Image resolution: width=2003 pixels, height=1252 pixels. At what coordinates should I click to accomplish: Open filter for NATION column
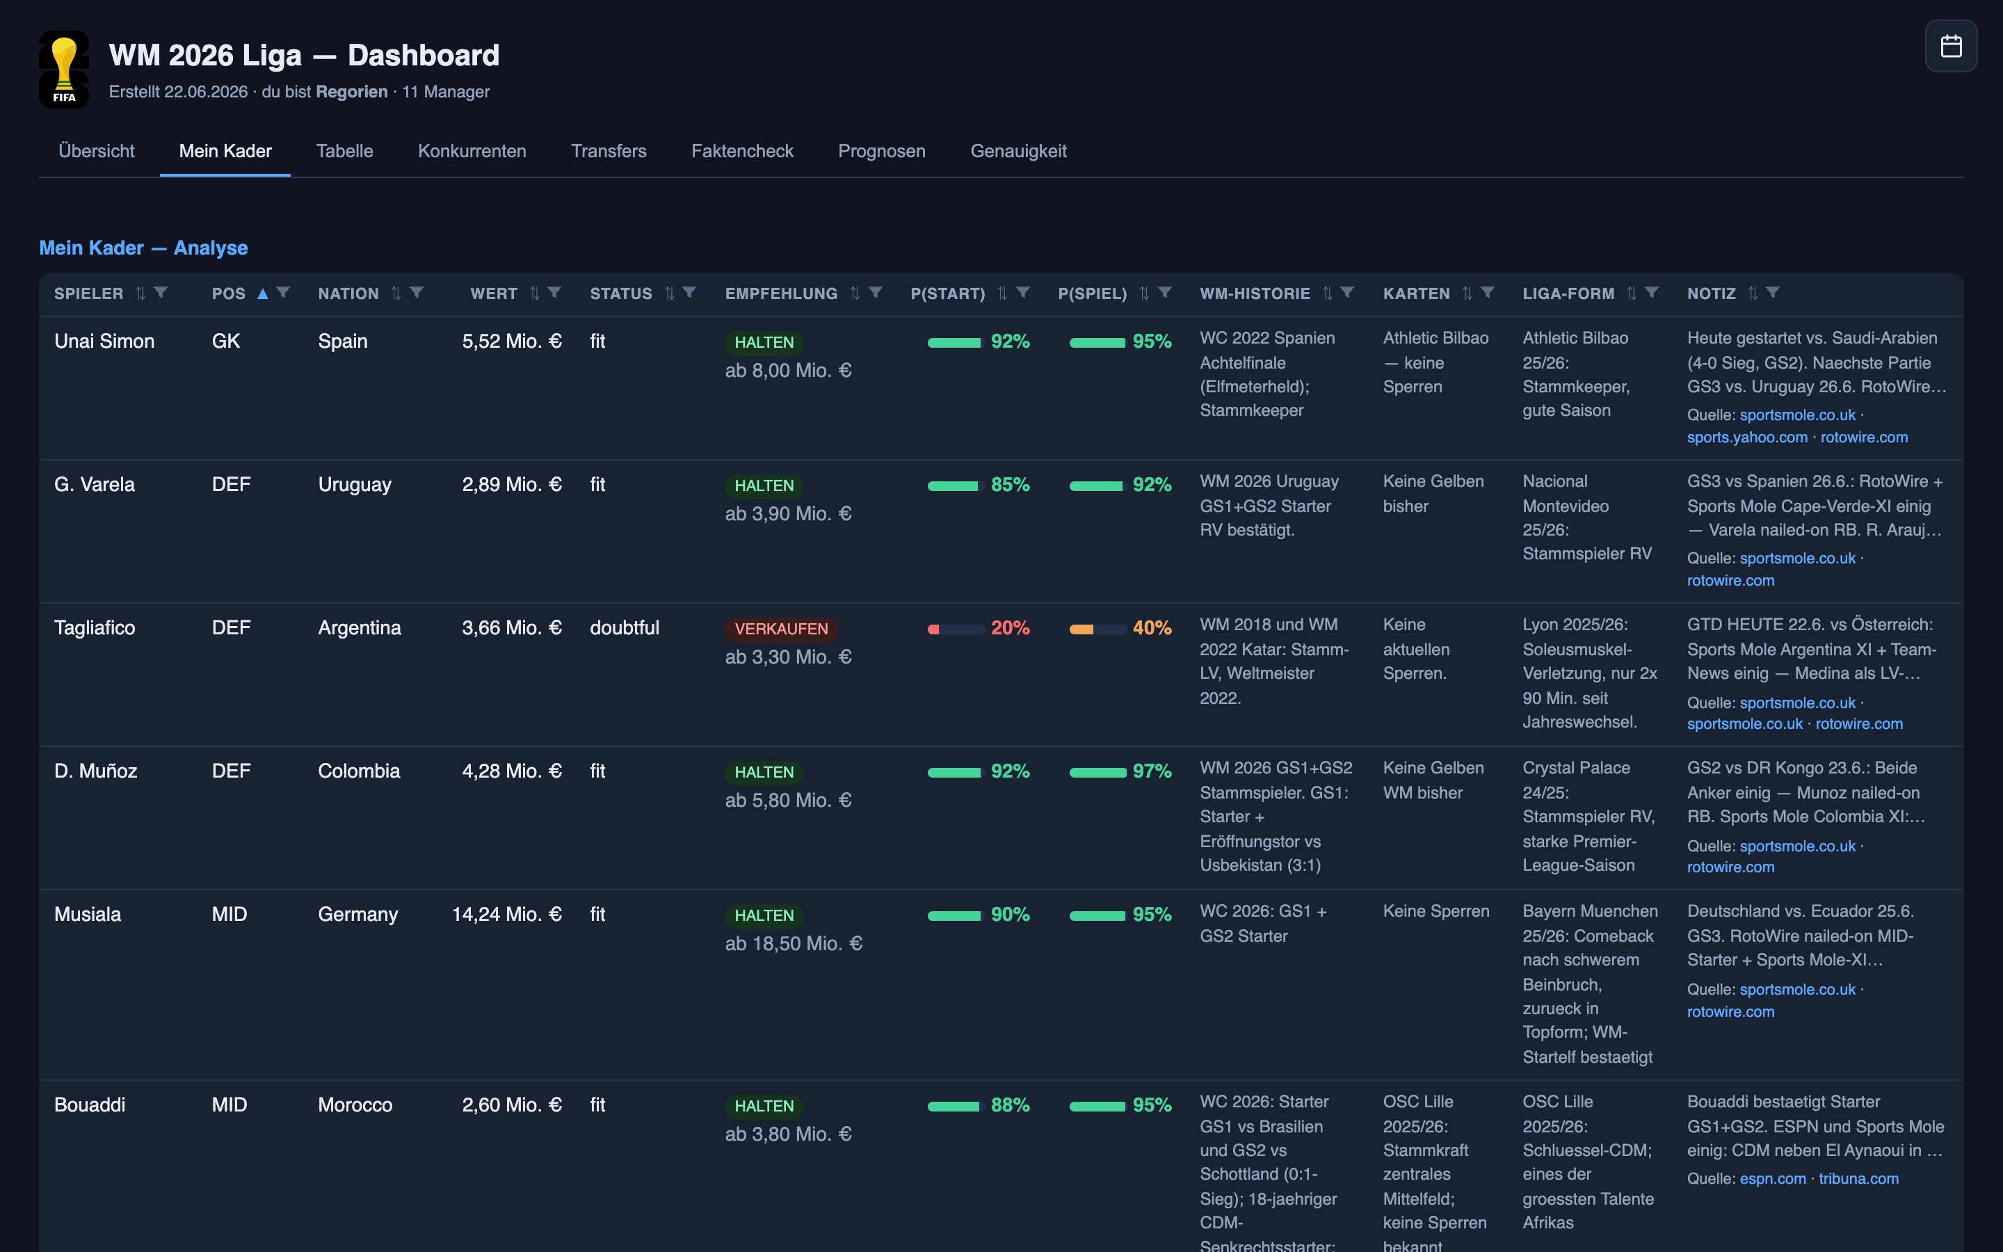(417, 292)
